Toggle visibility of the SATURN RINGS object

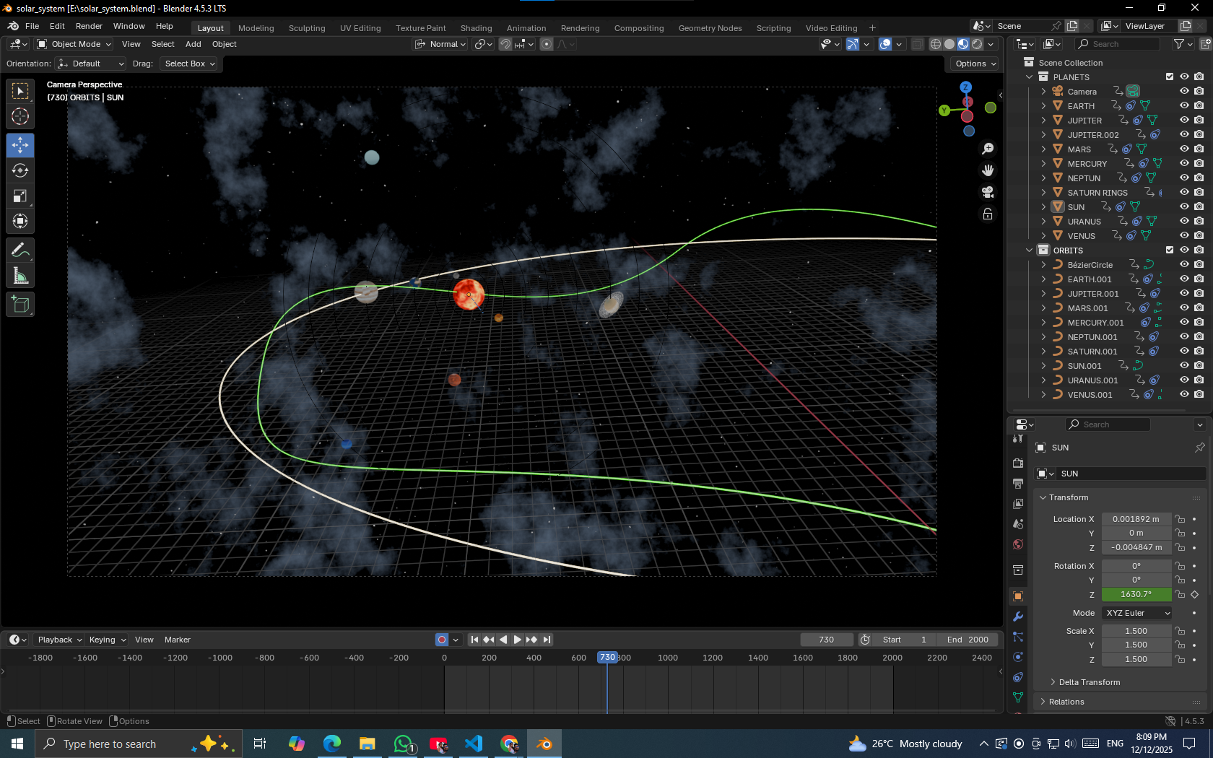pyautogui.click(x=1183, y=192)
